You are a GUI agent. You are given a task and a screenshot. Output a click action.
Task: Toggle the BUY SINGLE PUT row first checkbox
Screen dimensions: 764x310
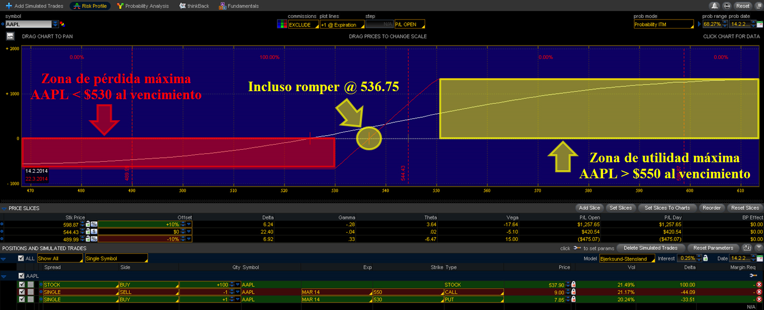pyautogui.click(x=22, y=299)
